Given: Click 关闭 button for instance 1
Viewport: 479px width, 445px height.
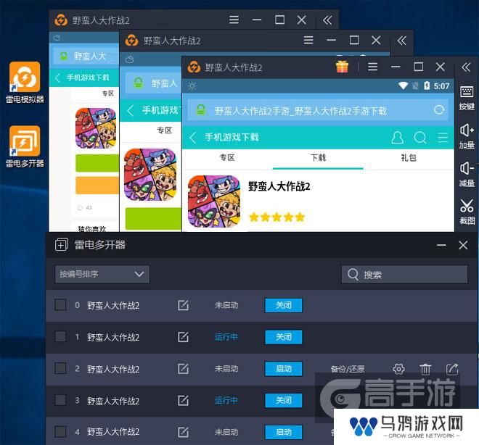Looking at the screenshot, I should (284, 337).
